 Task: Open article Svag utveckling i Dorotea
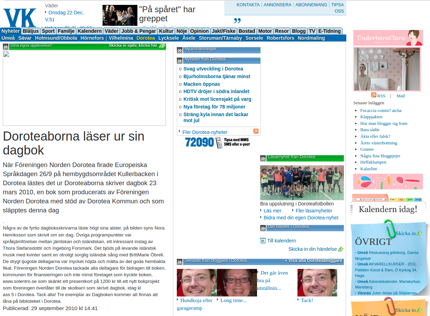tap(213, 69)
